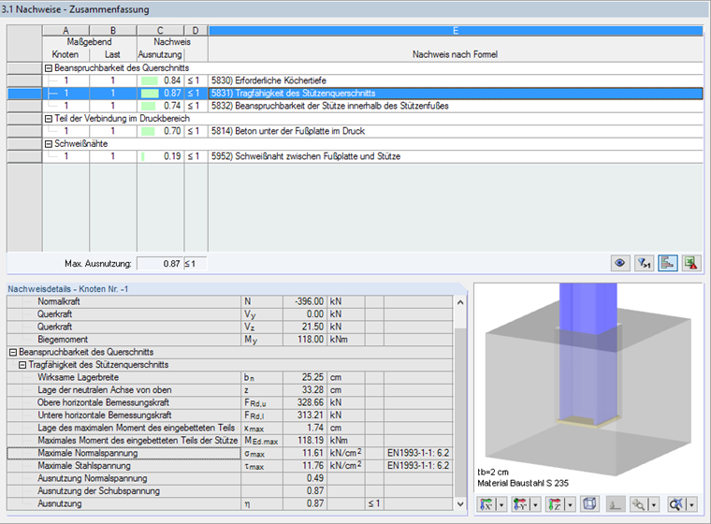Select Lage der neutralen Achse row
The height and width of the screenshot is (524, 711).
(230, 390)
